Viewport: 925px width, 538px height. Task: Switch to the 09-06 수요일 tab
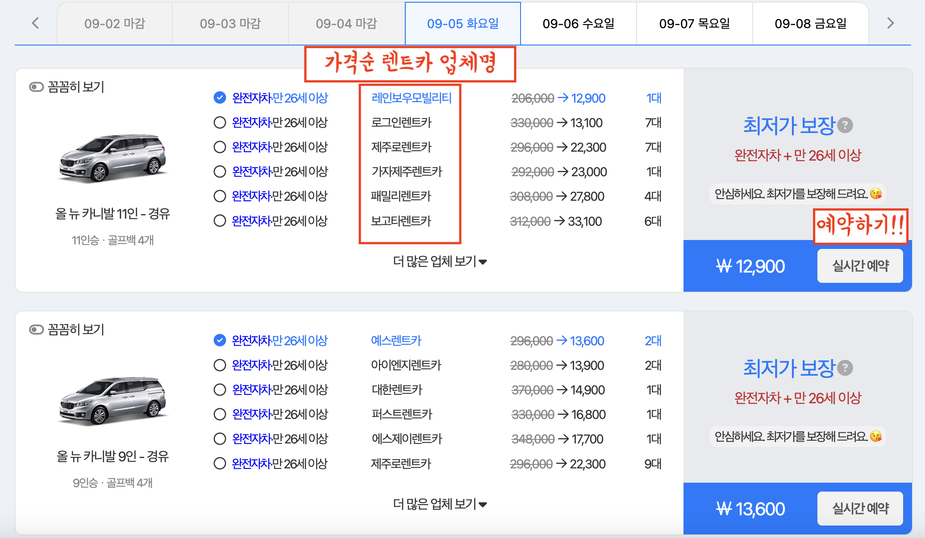coord(578,24)
